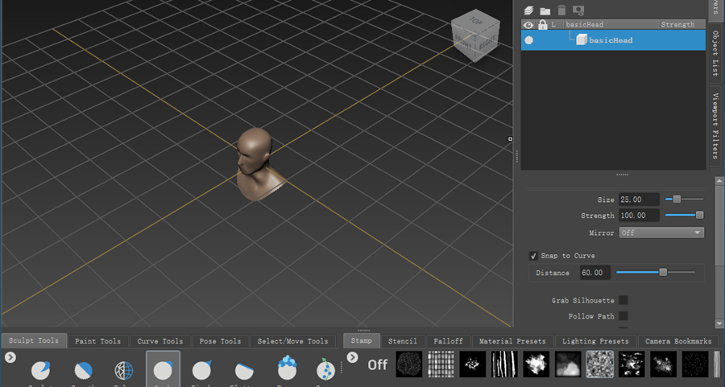Switch to the Pose Tools tab
The image size is (725, 387).
coord(220,341)
